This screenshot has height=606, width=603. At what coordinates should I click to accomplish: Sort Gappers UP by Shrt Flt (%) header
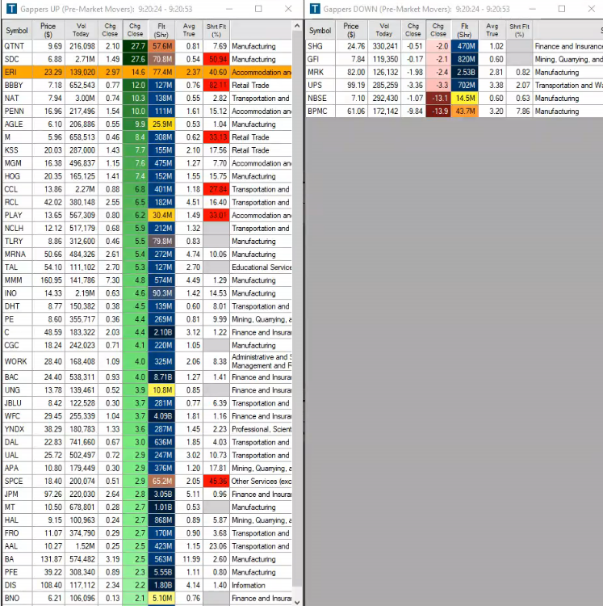coord(216,30)
